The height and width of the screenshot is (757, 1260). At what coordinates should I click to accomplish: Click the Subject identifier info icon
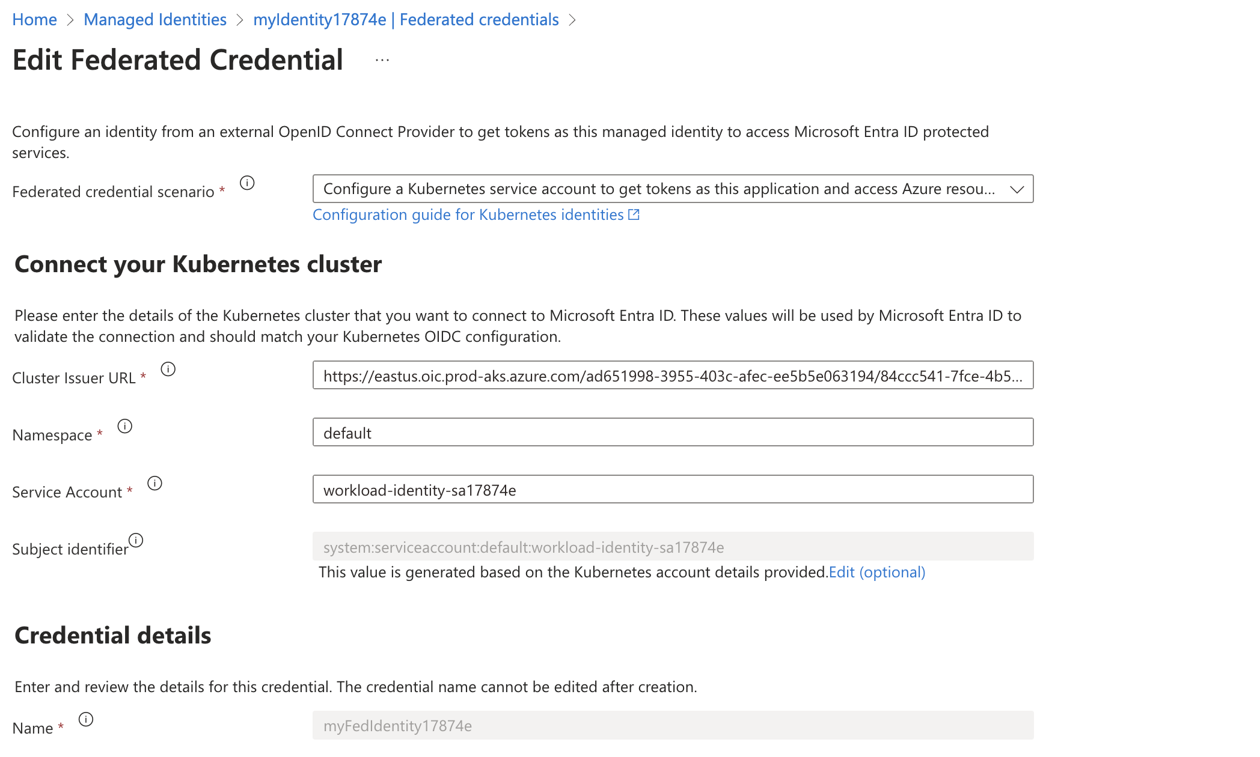click(136, 540)
